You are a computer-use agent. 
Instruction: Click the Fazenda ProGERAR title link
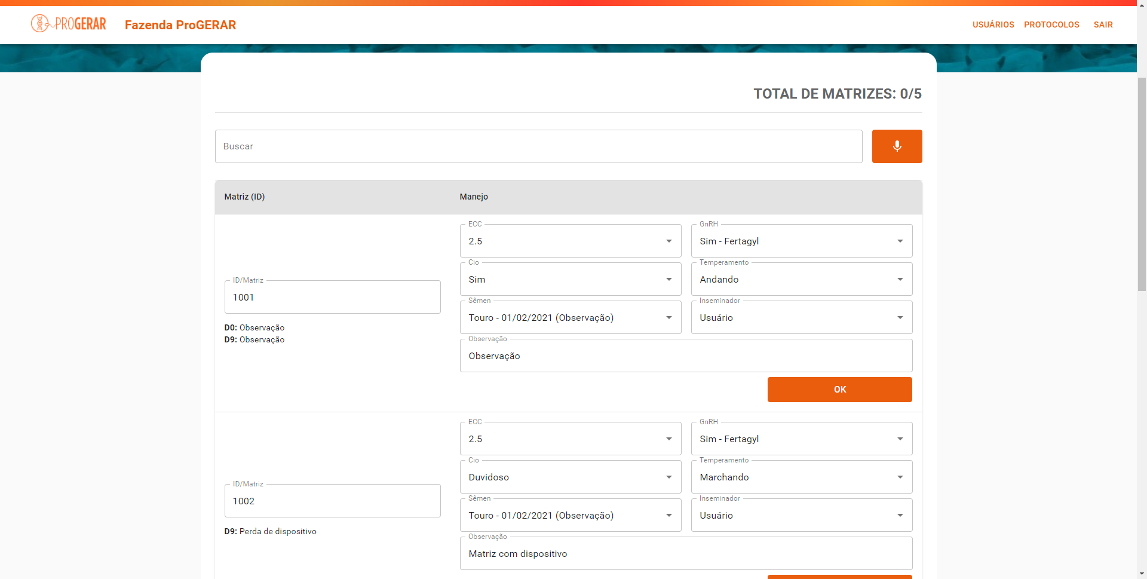click(x=180, y=25)
